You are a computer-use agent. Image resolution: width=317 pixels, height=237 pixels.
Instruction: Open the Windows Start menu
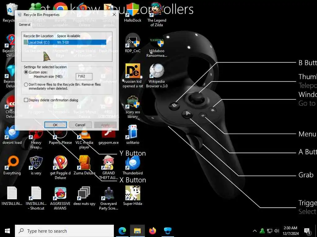7,231
